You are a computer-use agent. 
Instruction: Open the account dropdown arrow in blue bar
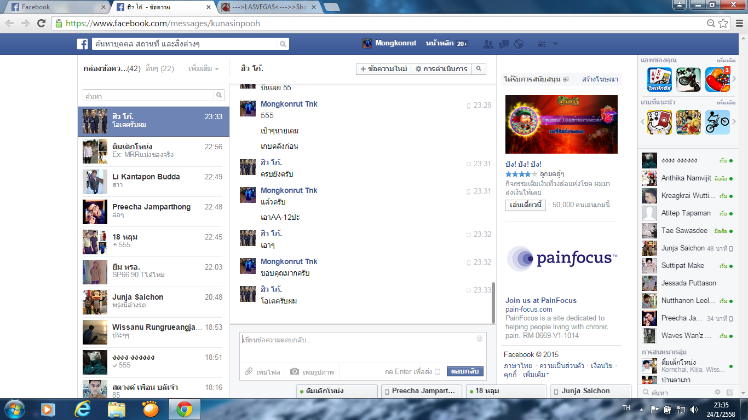point(555,44)
